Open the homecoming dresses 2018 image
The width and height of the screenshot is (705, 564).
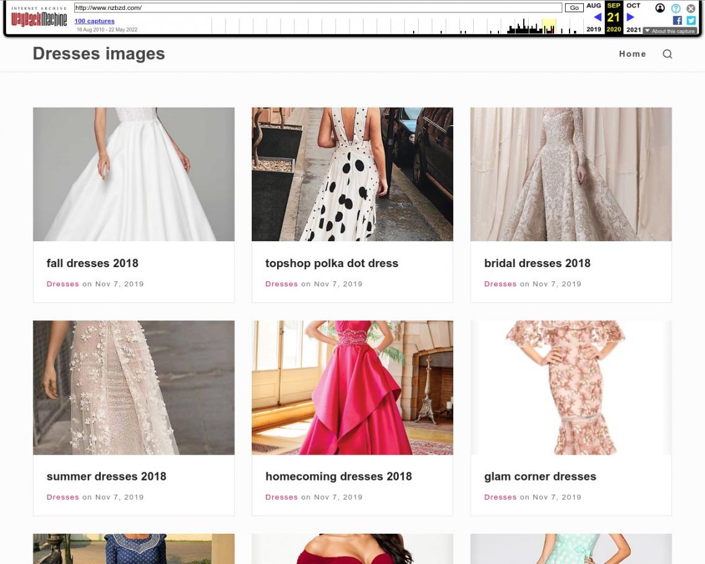click(x=352, y=387)
